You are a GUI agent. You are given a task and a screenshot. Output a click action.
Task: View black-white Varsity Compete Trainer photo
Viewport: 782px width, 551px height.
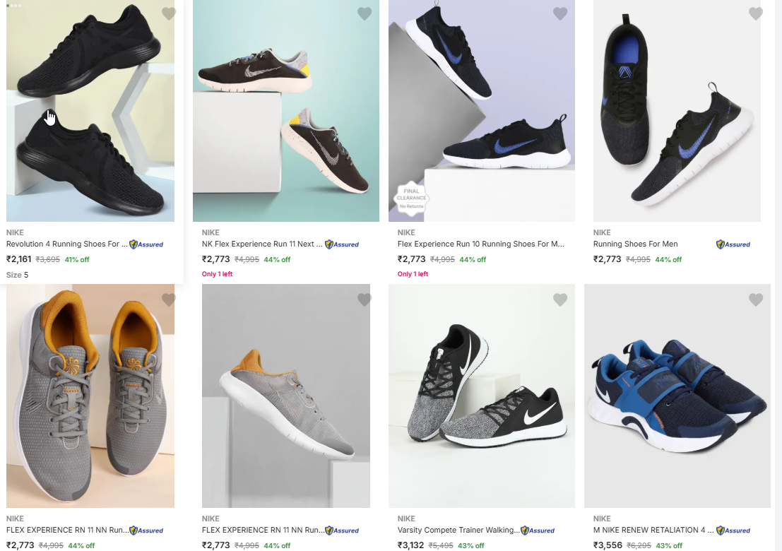point(482,396)
